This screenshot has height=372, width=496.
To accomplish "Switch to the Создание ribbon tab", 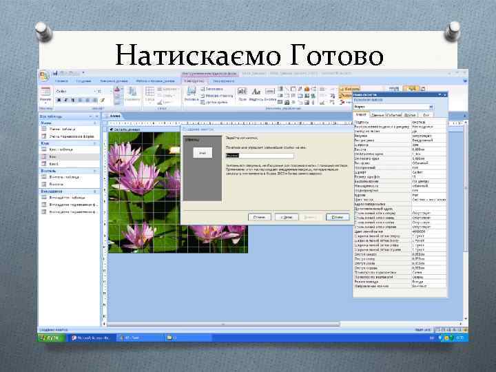I will tap(83, 81).
